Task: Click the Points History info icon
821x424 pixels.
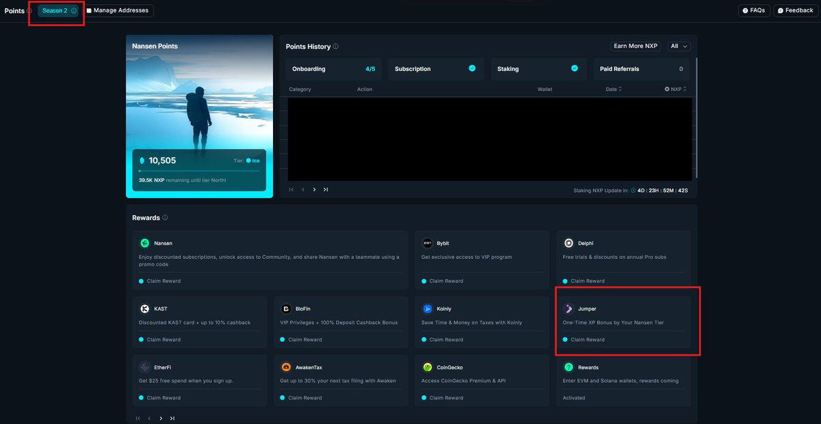Action: [335, 46]
